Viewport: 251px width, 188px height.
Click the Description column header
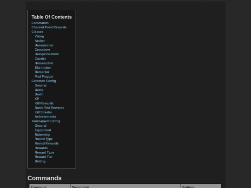pos(80,187)
